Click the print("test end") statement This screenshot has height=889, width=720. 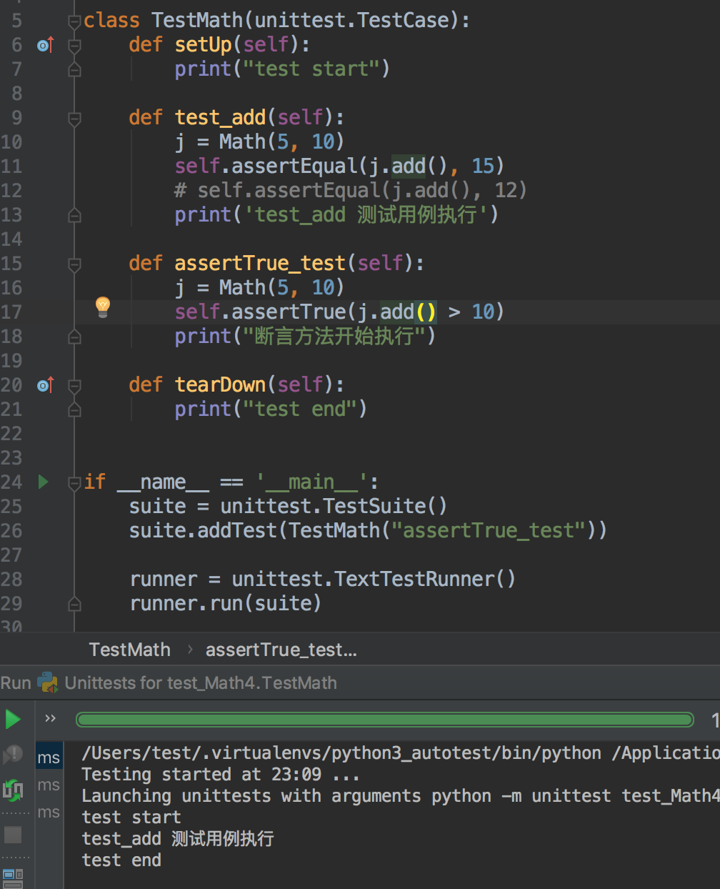[x=271, y=409]
